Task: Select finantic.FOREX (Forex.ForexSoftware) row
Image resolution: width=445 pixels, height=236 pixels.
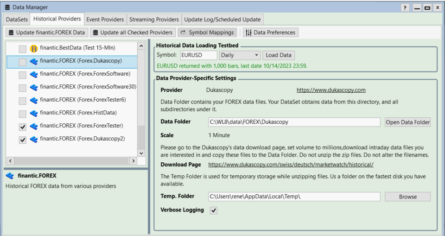Action: click(72, 74)
